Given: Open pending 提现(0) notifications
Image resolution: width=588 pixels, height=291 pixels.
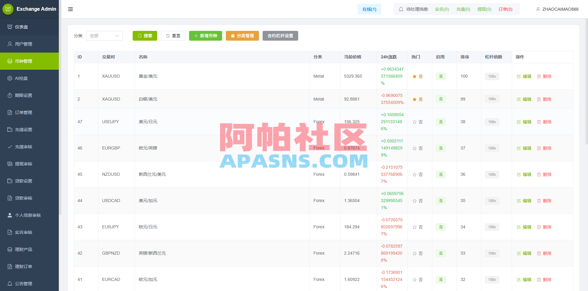Looking at the screenshot, I should click(x=484, y=9).
